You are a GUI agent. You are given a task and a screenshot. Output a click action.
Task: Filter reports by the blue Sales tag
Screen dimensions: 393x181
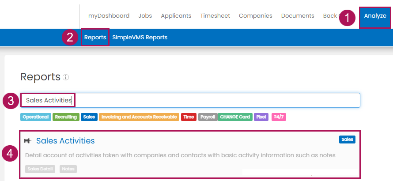(x=89, y=117)
